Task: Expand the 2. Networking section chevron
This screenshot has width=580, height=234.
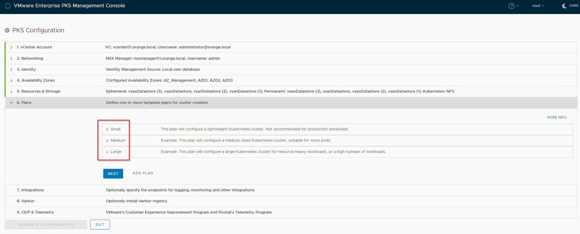Action: click(x=11, y=58)
